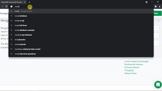Select 'nosql is a relational data model' suggestion

click(x=81, y=49)
